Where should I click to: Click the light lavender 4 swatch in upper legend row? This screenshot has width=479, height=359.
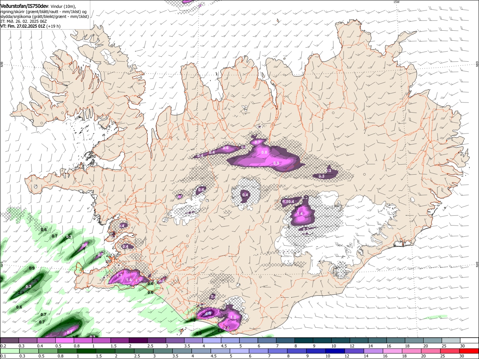(212, 340)
